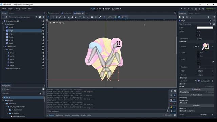Screen dimensions: 217x122
Task: Toggle warning messages filter showing 23
Action: tap(173, 107)
